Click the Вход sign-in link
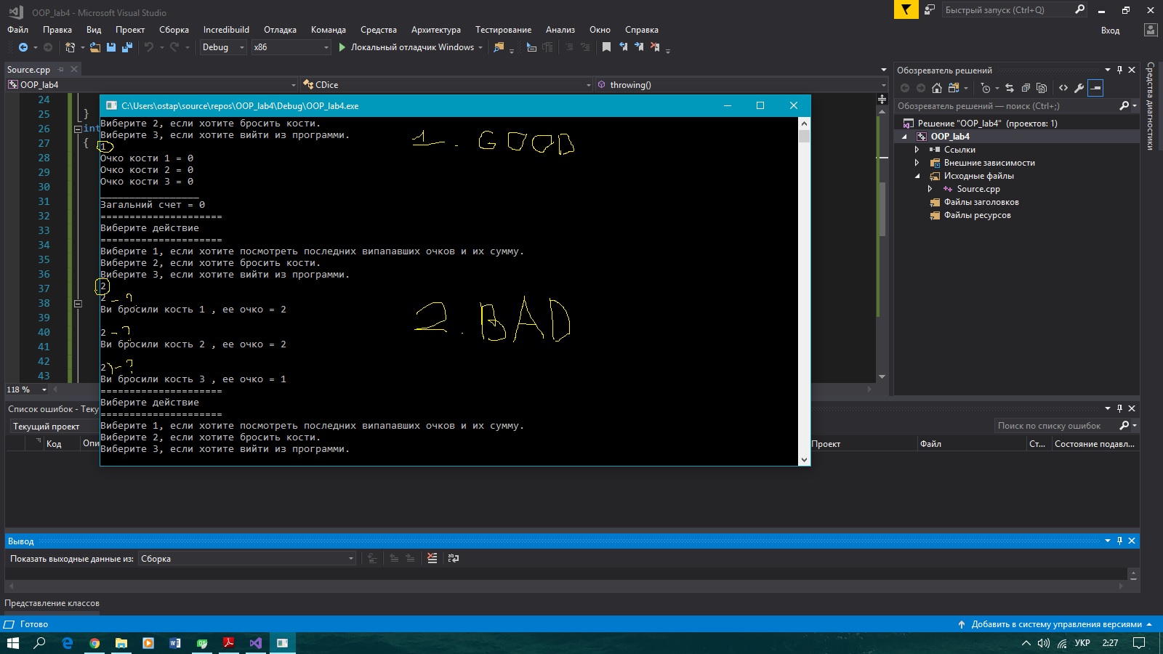 click(1110, 31)
